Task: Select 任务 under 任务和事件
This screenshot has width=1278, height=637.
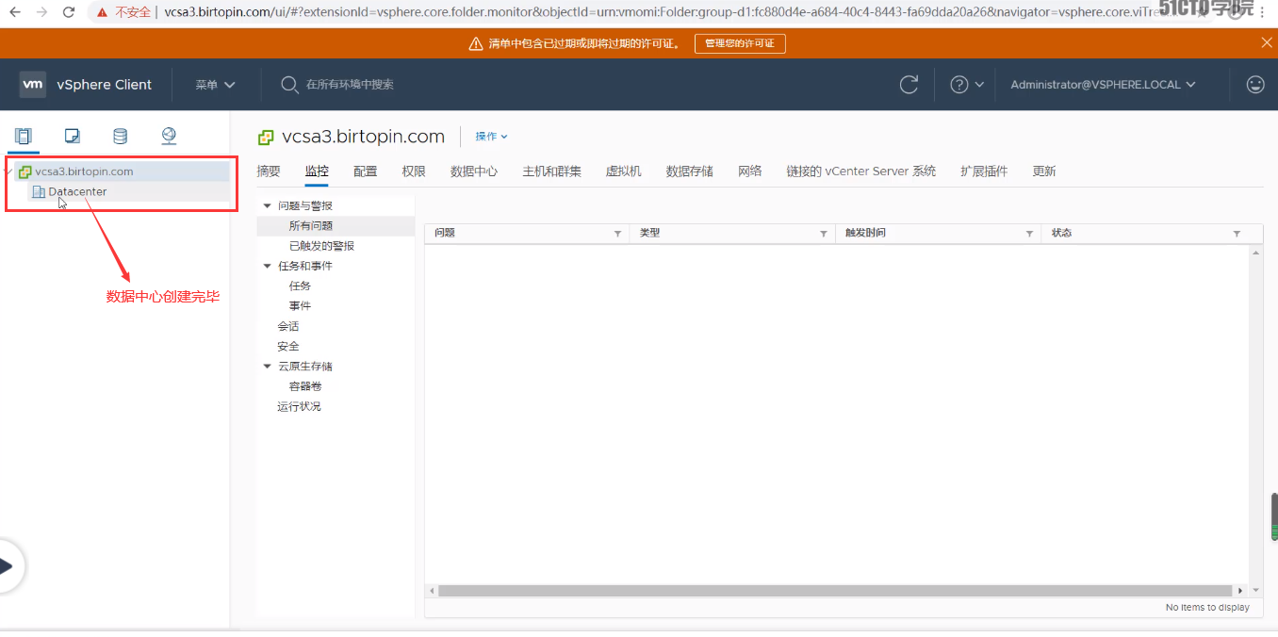Action: [x=300, y=286]
